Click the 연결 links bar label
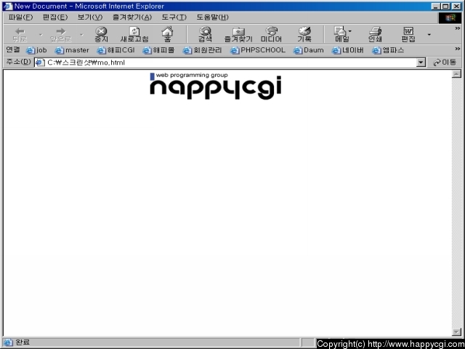 coord(13,49)
